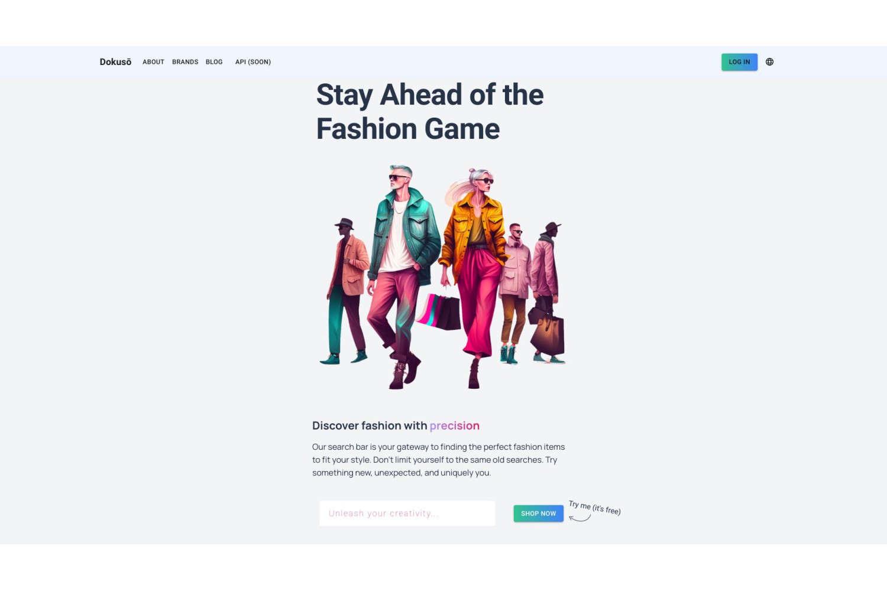
Task: Click the SHOP NOW button
Action: 538,514
